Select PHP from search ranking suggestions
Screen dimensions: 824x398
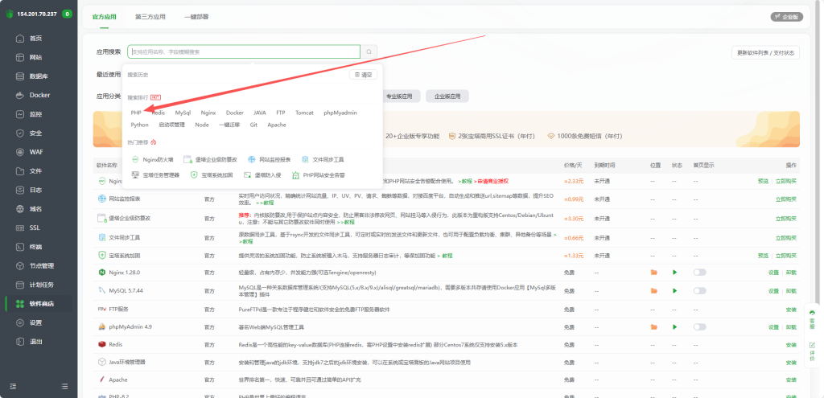click(136, 113)
